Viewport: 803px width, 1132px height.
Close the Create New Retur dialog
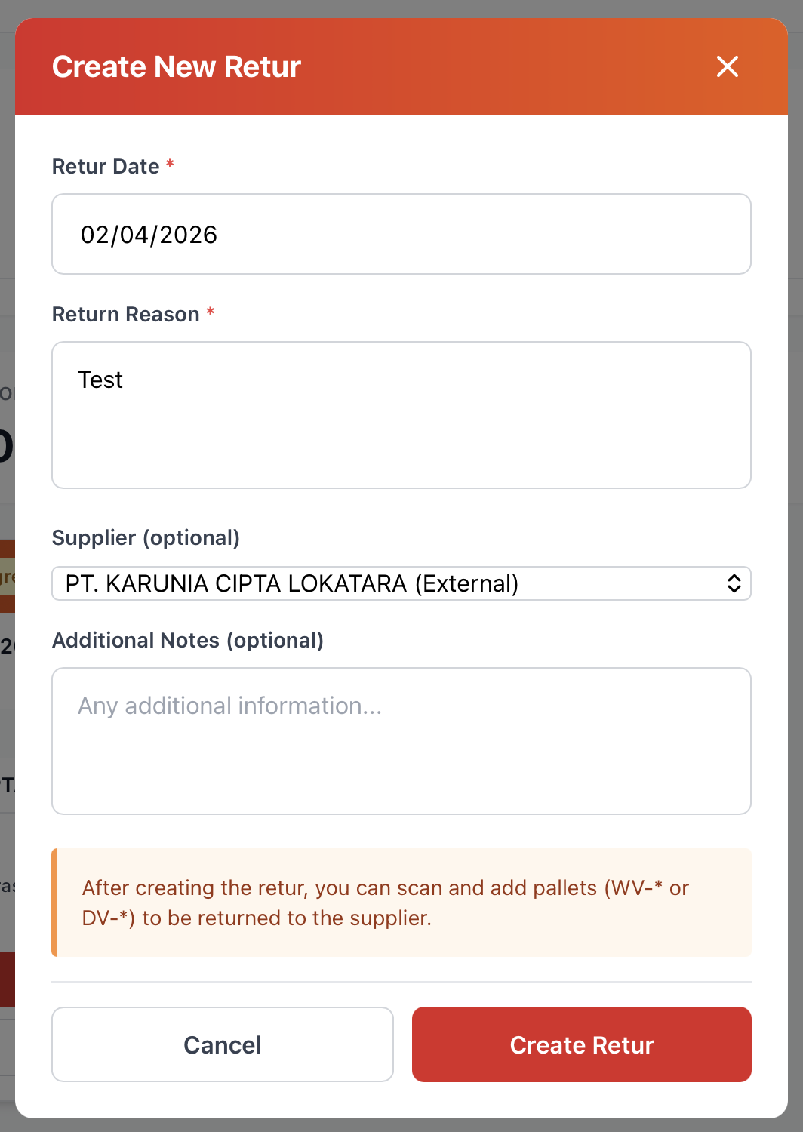(x=728, y=66)
